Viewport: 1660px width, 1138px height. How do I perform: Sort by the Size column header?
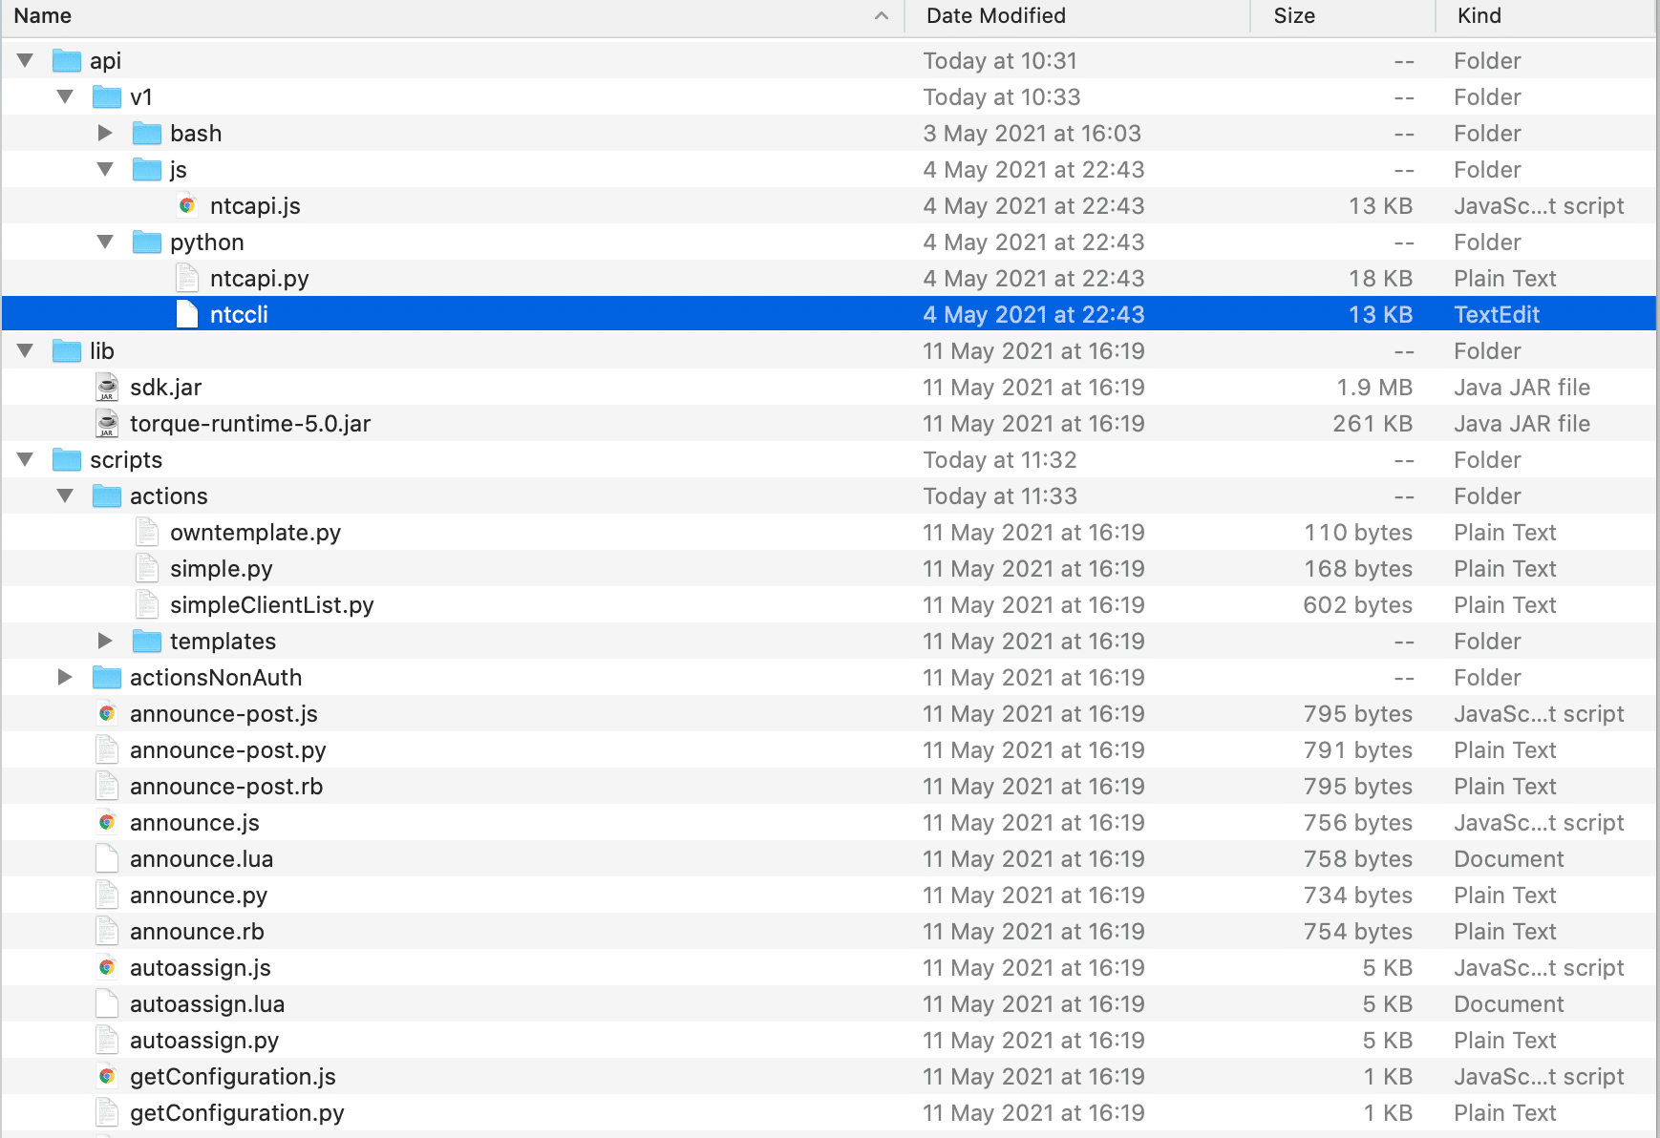(1343, 16)
